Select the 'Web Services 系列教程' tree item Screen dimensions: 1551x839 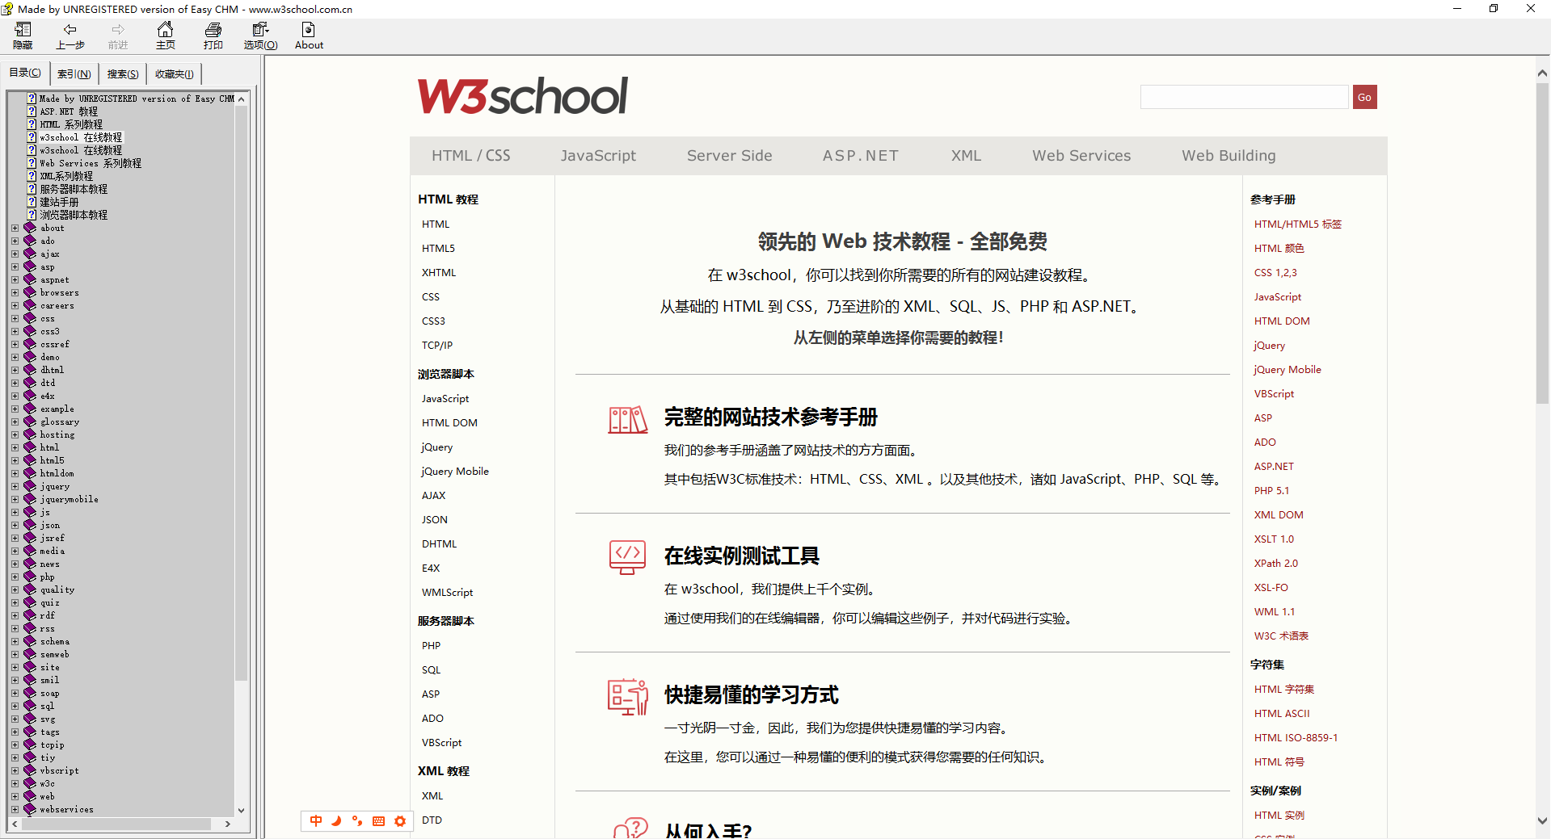pos(91,163)
